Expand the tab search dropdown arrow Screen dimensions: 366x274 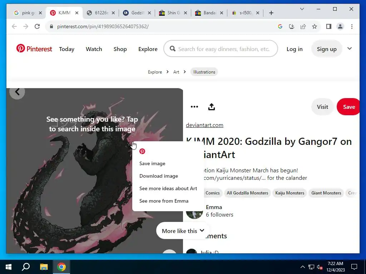(x=302, y=9)
